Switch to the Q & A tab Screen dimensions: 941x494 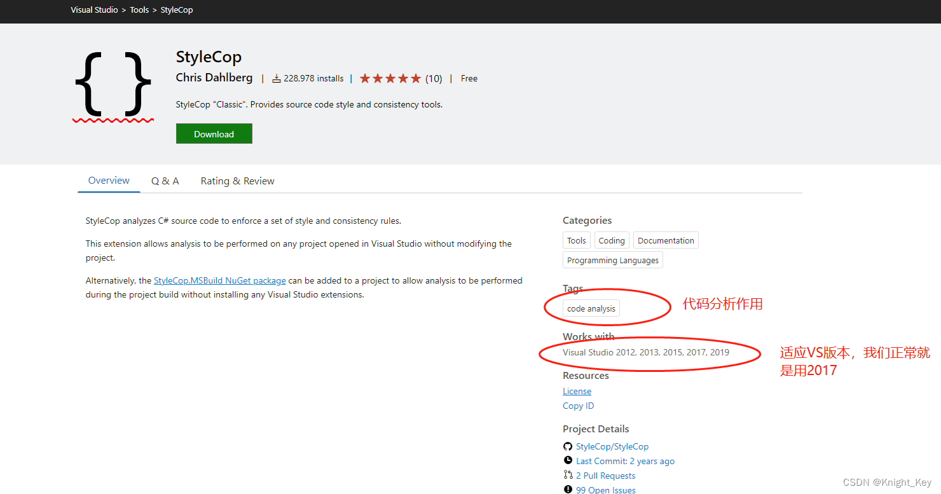click(x=165, y=181)
